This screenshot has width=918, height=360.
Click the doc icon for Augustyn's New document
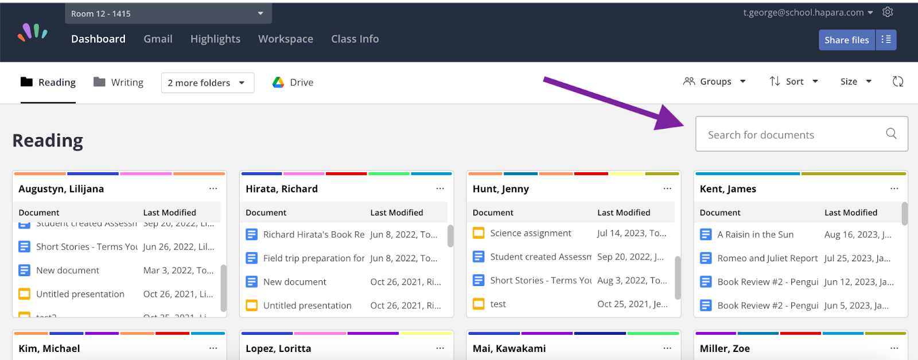point(24,270)
